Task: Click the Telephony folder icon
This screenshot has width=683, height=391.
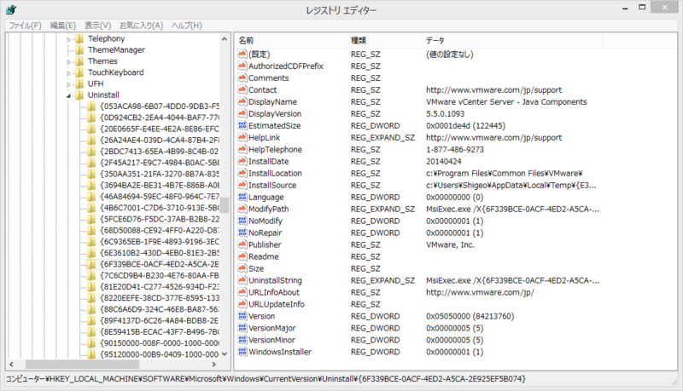Action: point(79,38)
